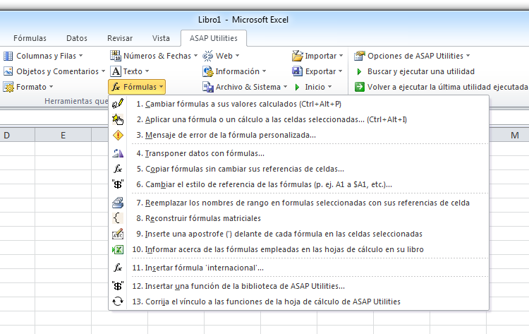Click the fx icon on Fórmulas button
This screenshot has width=529, height=334.
tap(116, 87)
